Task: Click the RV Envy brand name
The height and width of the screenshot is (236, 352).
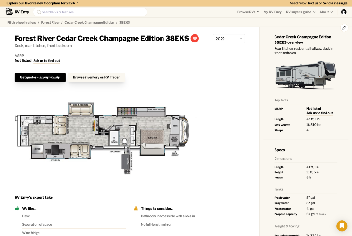Action: (x=22, y=12)
